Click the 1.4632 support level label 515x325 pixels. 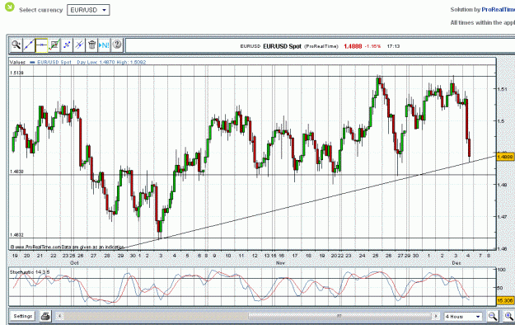point(16,235)
